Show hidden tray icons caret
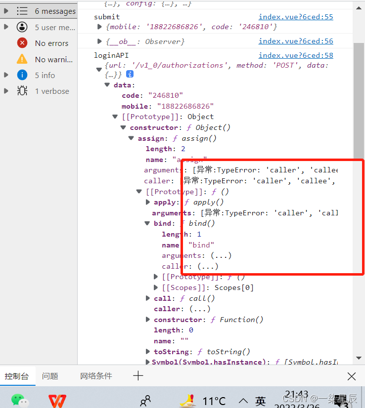 click(243, 401)
